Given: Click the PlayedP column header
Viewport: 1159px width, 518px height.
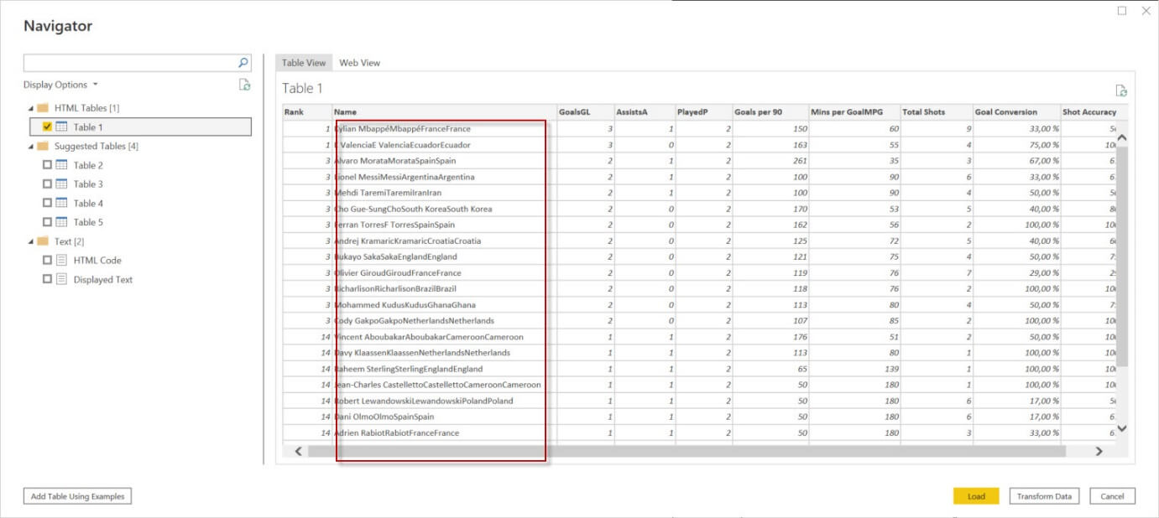Looking at the screenshot, I should point(704,112).
